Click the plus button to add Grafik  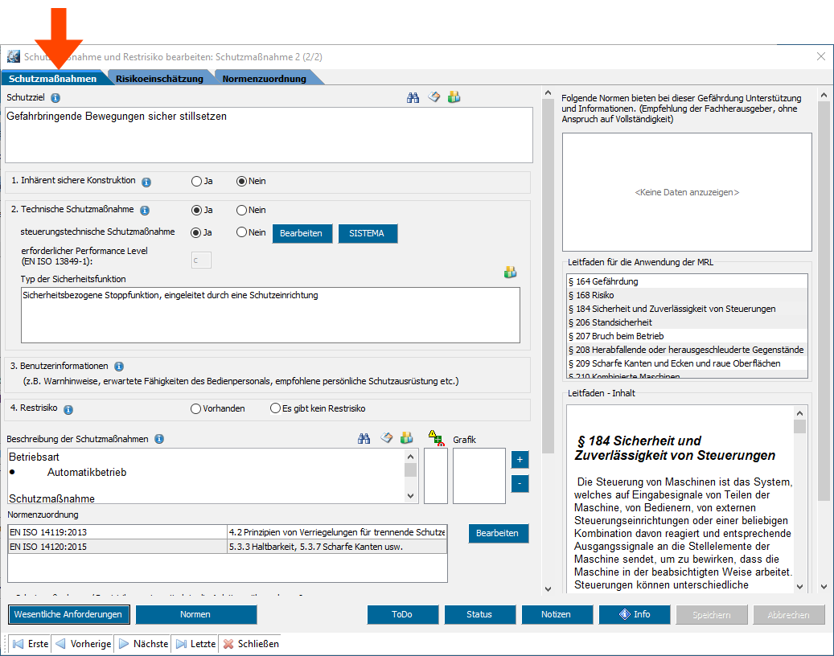(x=520, y=460)
